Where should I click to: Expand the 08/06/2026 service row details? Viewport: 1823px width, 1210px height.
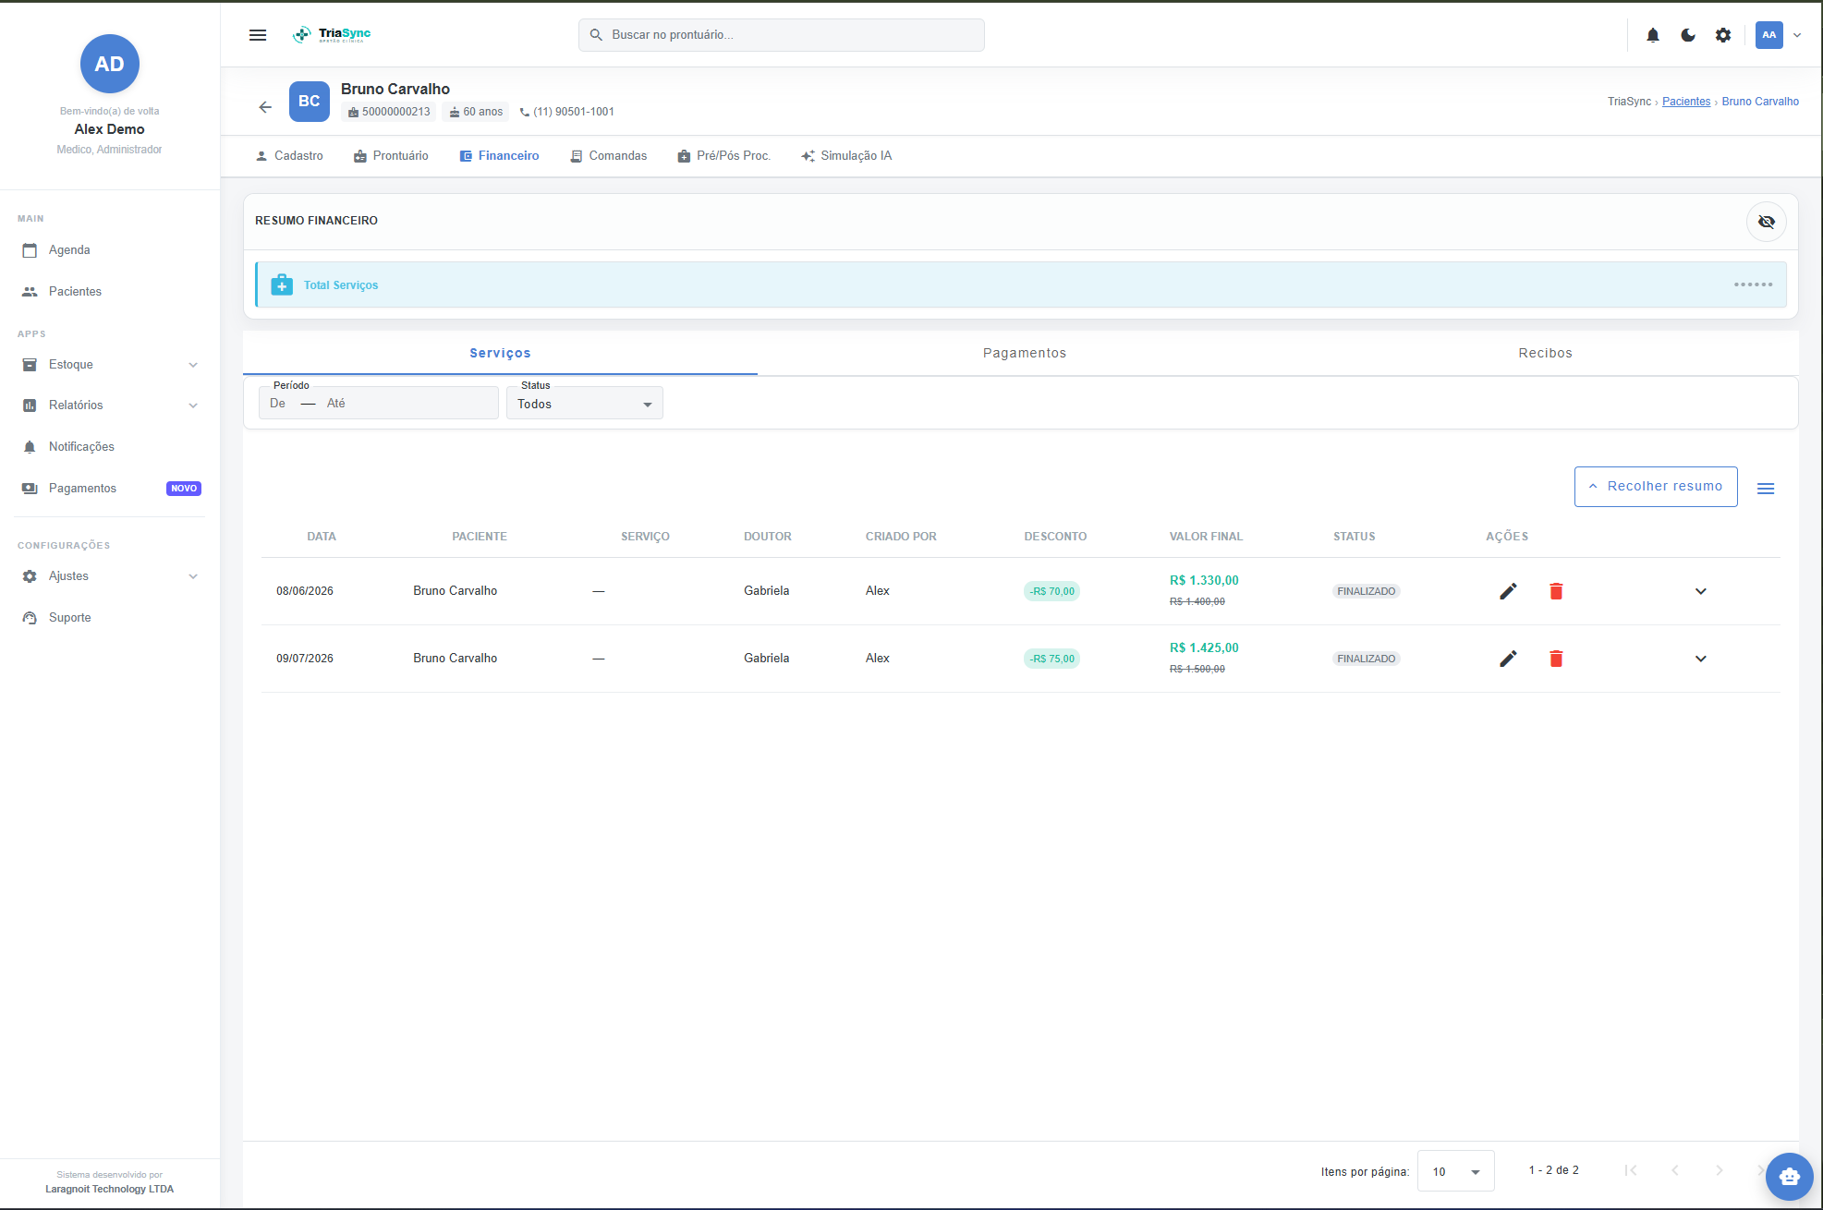(1701, 591)
